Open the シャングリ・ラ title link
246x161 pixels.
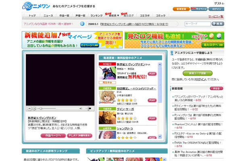click(x=125, y=128)
